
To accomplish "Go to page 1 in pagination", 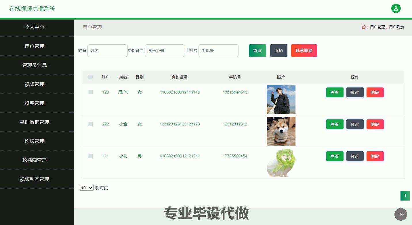I will pos(405,196).
